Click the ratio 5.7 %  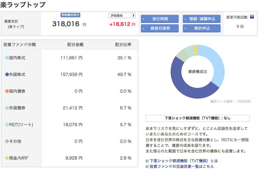tap(126, 125)
